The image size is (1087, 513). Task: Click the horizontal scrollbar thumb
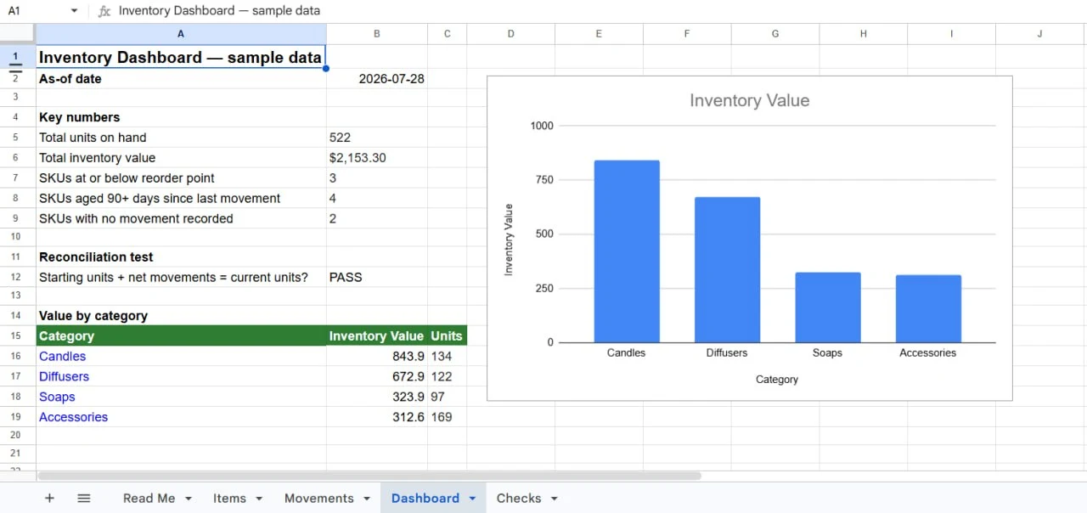(x=369, y=476)
